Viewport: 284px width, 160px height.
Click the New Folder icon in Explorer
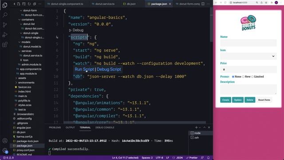coord(24,4)
